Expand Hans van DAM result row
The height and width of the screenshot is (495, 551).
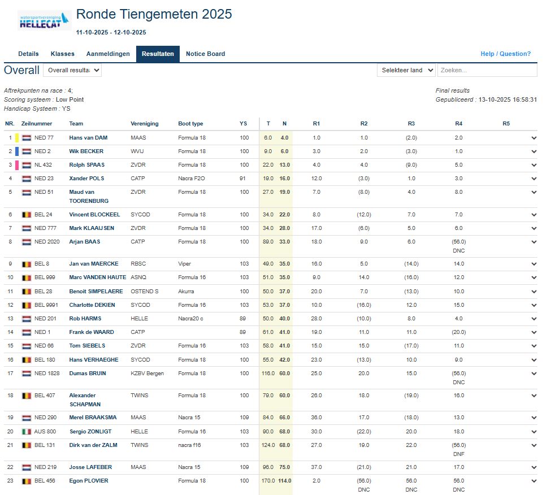click(x=533, y=138)
